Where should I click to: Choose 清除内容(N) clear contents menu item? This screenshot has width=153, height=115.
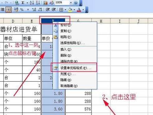[75, 61]
